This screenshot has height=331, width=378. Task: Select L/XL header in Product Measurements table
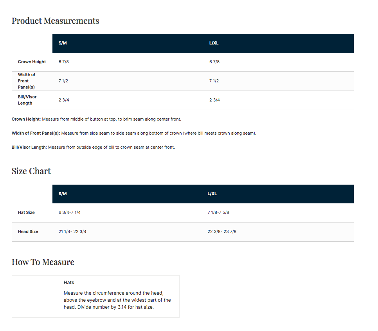(x=214, y=43)
